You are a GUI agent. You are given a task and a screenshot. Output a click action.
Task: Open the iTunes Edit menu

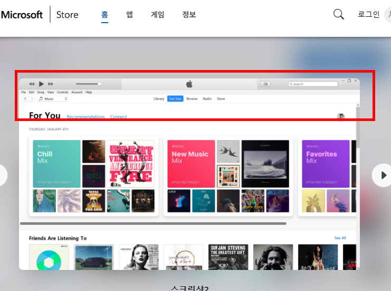(32, 92)
